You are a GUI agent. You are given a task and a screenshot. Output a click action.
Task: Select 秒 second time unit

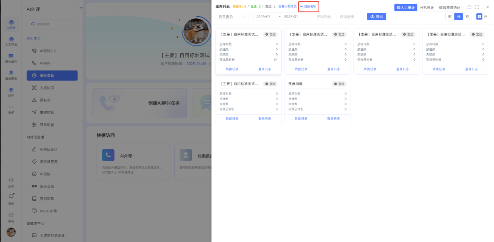coord(467,16)
